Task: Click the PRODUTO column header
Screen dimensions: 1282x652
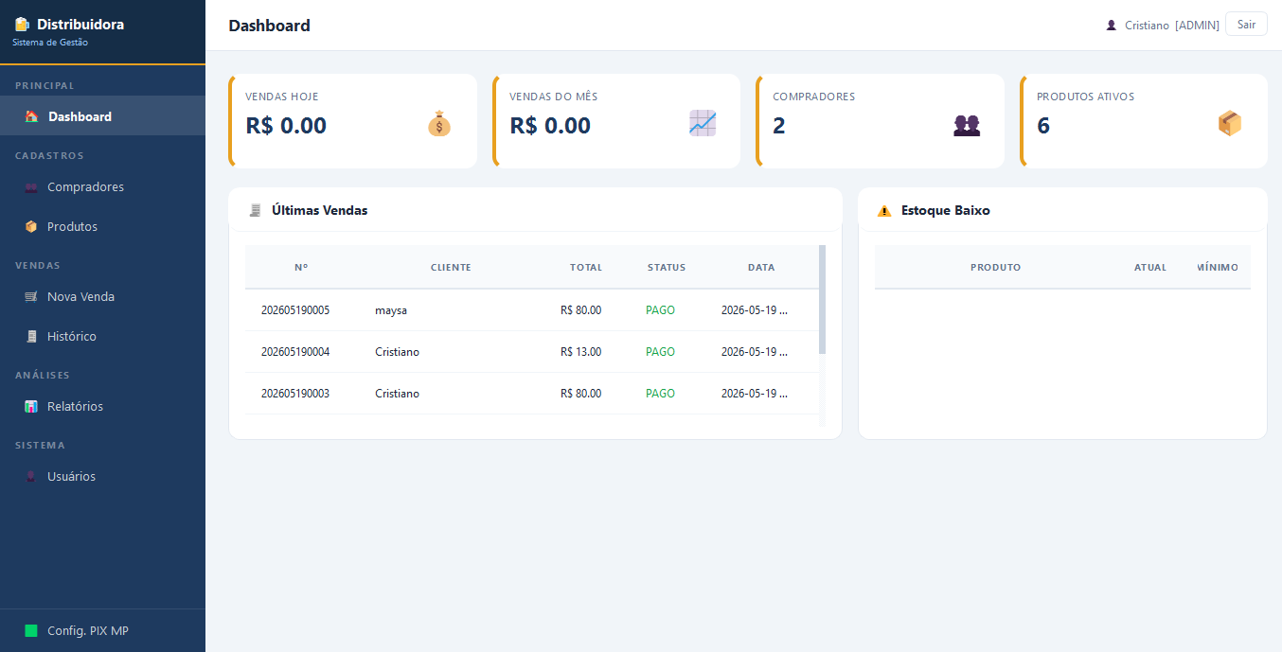Action: tap(996, 268)
